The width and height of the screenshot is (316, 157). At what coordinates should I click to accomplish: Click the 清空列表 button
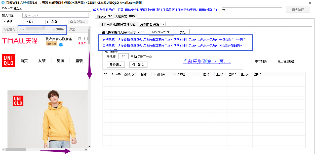click(x=261, y=62)
